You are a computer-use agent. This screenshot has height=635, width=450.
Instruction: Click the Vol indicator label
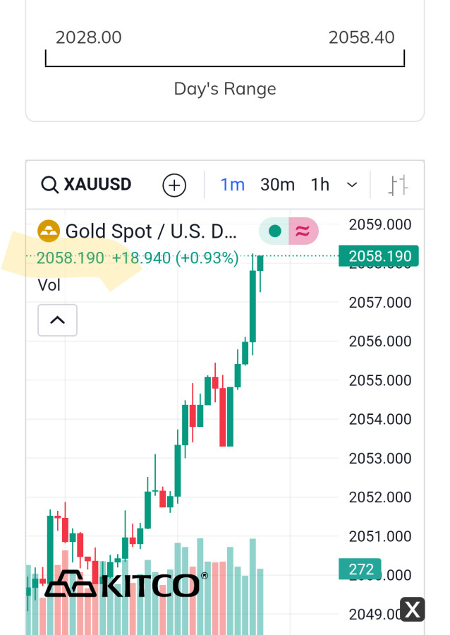click(49, 286)
